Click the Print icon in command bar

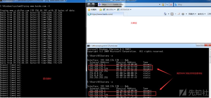coord(183,14)
